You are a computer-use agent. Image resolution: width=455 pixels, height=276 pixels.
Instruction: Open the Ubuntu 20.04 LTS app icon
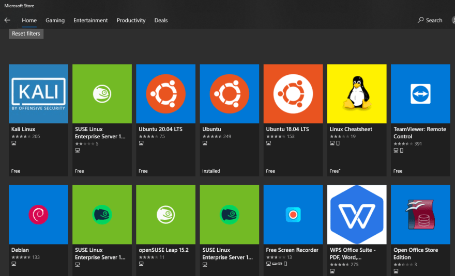coord(165,94)
